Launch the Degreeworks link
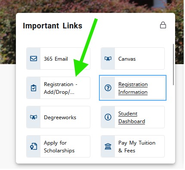This screenshot has height=170, width=185. point(60,117)
